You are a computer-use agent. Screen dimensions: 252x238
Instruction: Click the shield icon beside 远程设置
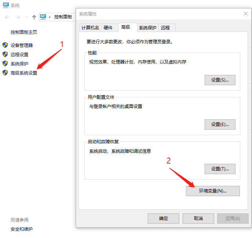[5, 54]
